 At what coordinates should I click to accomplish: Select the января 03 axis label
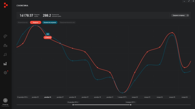pyautogui.click(x=147, y=97)
